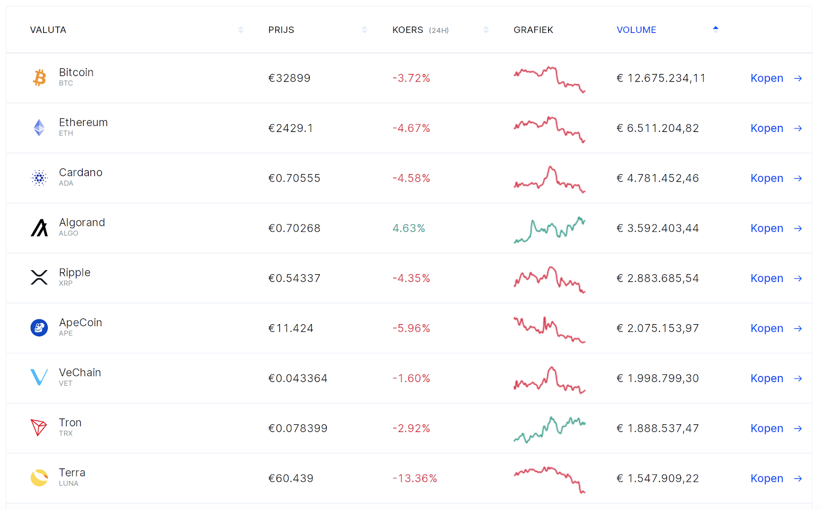Click the Terra LUNA yellow logo
Image resolution: width=822 pixels, height=509 pixels.
39,478
